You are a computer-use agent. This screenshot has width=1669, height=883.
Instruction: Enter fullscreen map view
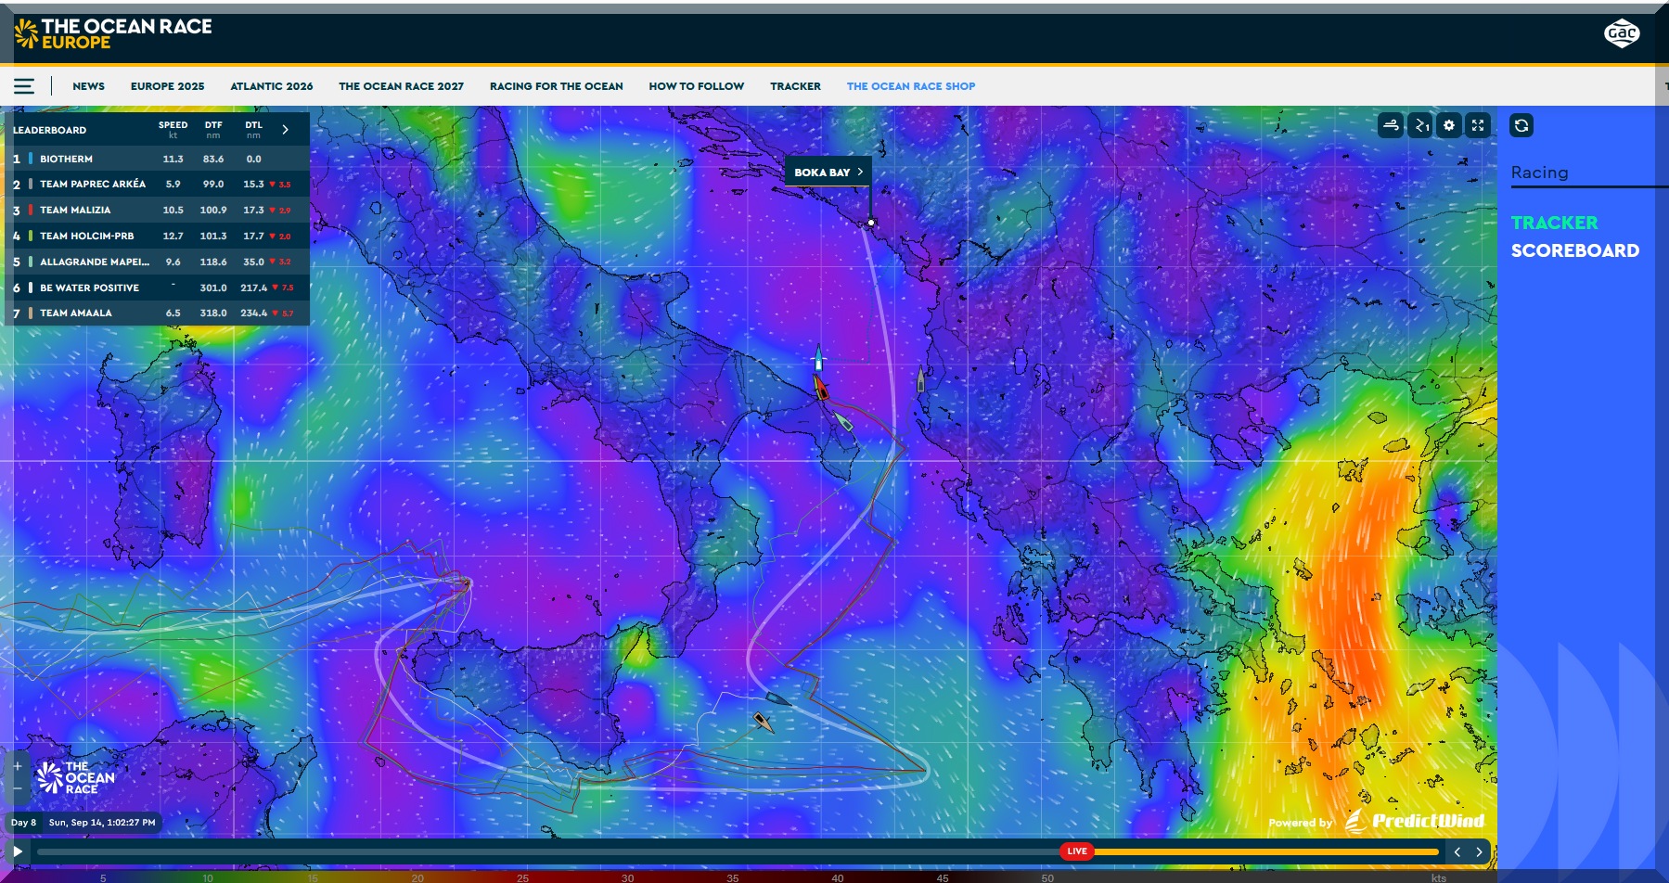point(1478,125)
